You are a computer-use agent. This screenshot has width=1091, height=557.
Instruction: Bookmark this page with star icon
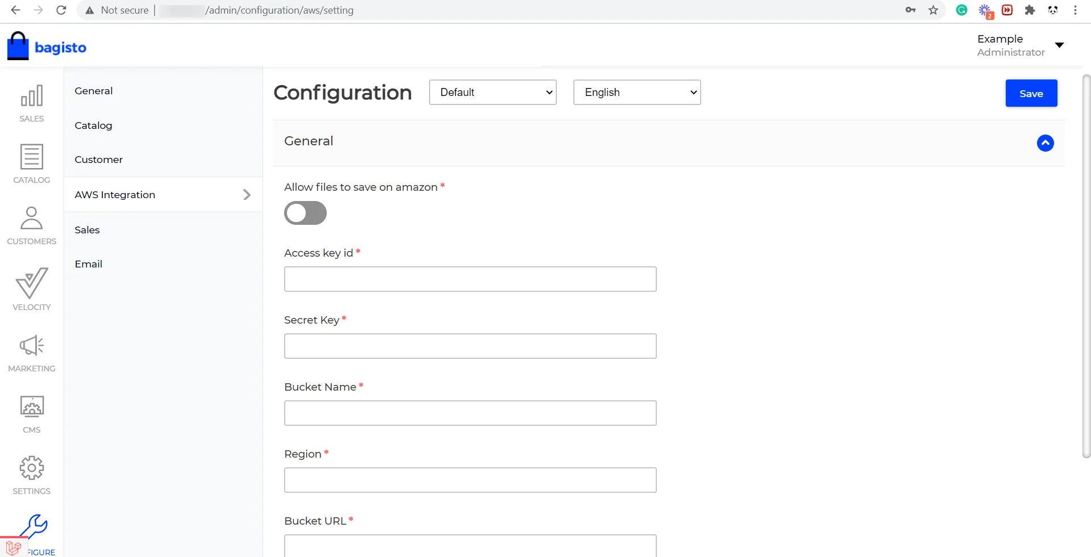coord(933,10)
